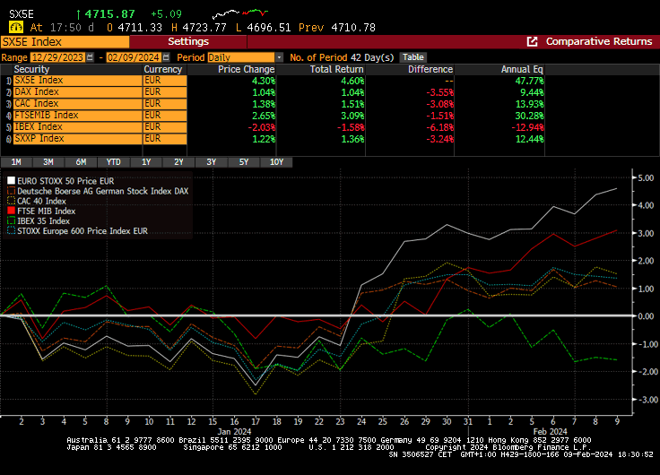Select the 6M range button
Viewport: 660px width, 475px height.
pyautogui.click(x=81, y=162)
